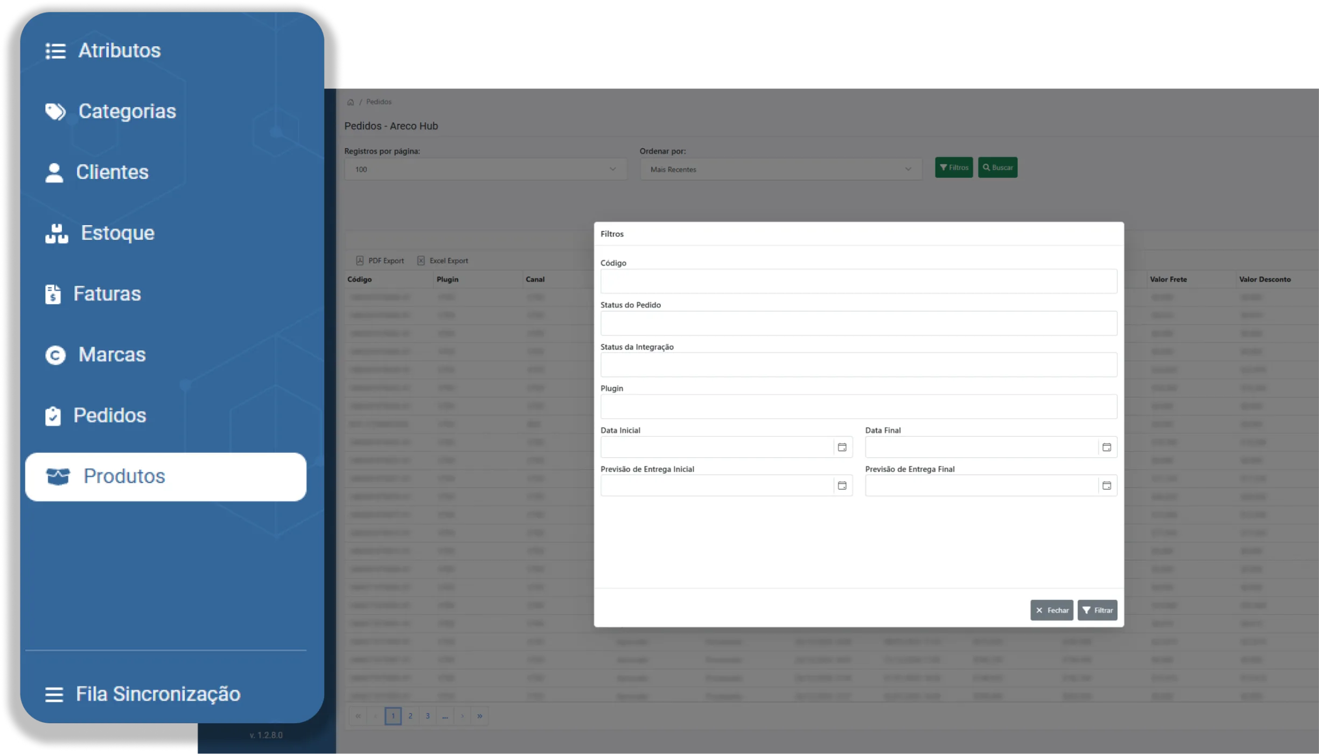Click the Categorias tags icon
The width and height of the screenshot is (1319, 754).
(x=55, y=111)
